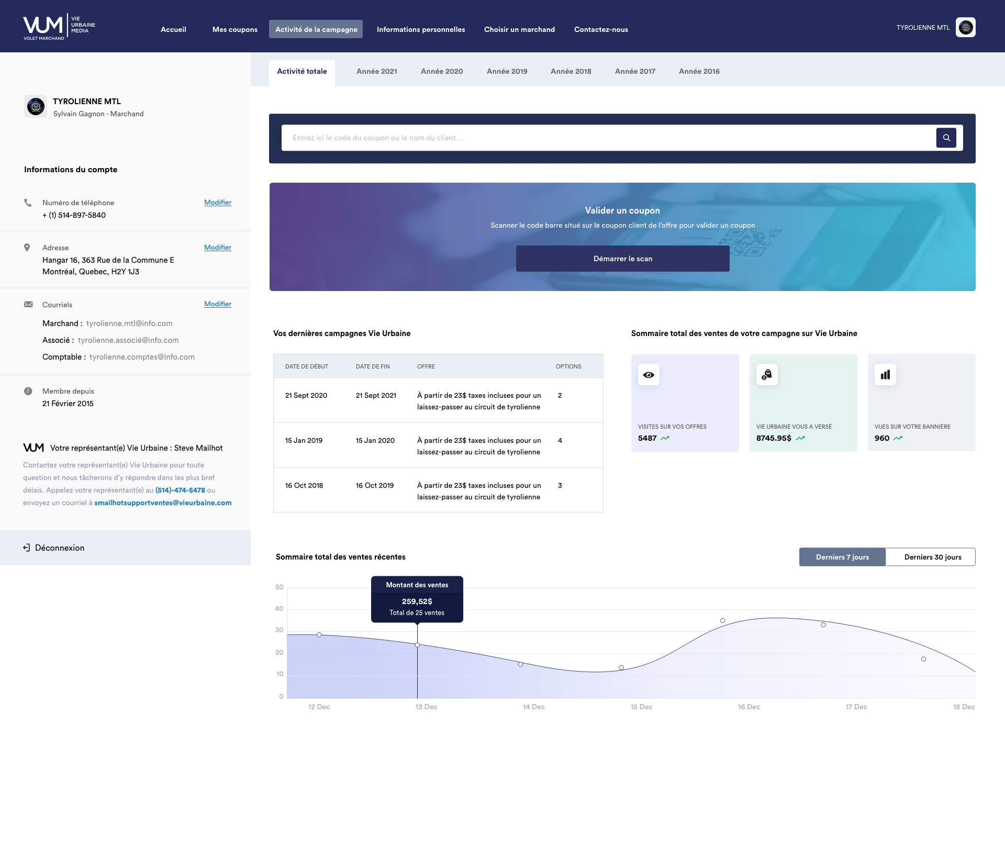Click the phone icon in account info
The image size is (1005, 860).
click(x=28, y=203)
